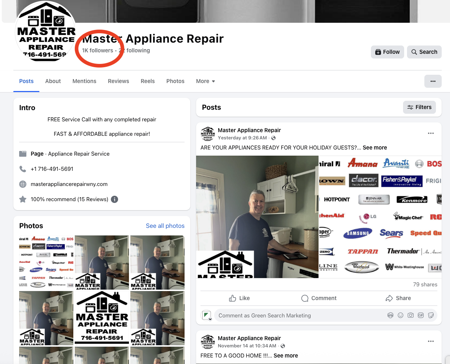Open the commenting-identity switcher dropdown
The width and height of the screenshot is (450, 364).
tap(206, 316)
